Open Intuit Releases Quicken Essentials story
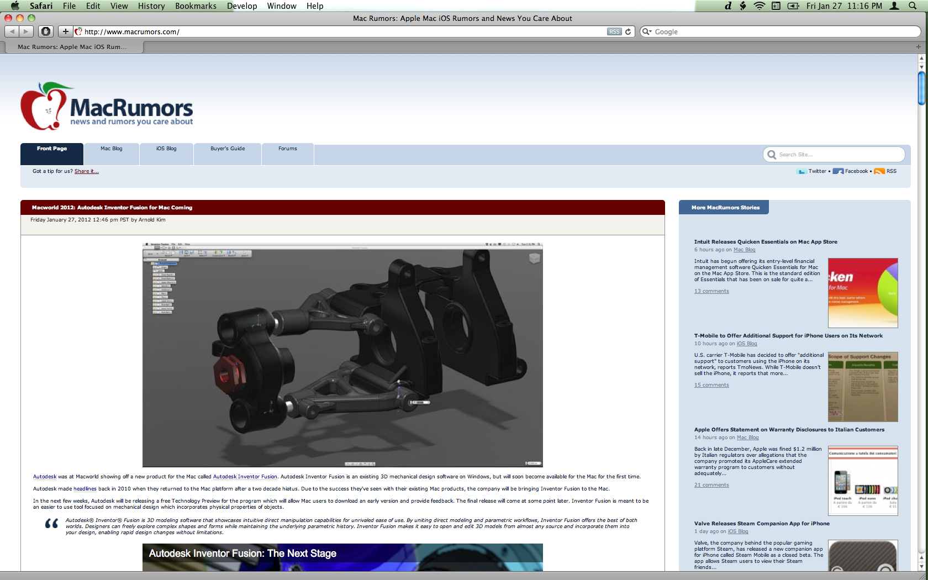 766,242
